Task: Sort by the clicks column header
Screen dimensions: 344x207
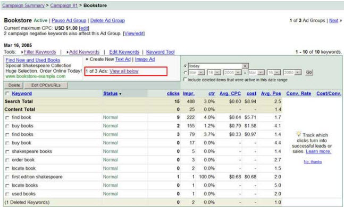Action: point(173,93)
